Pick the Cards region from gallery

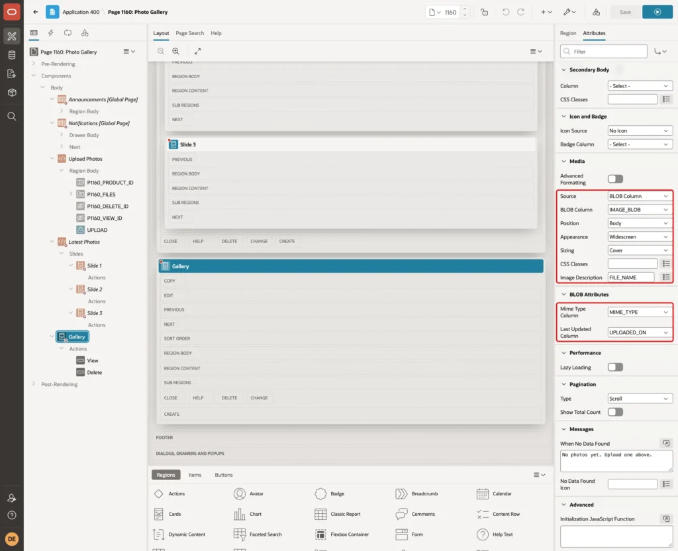tap(168, 514)
